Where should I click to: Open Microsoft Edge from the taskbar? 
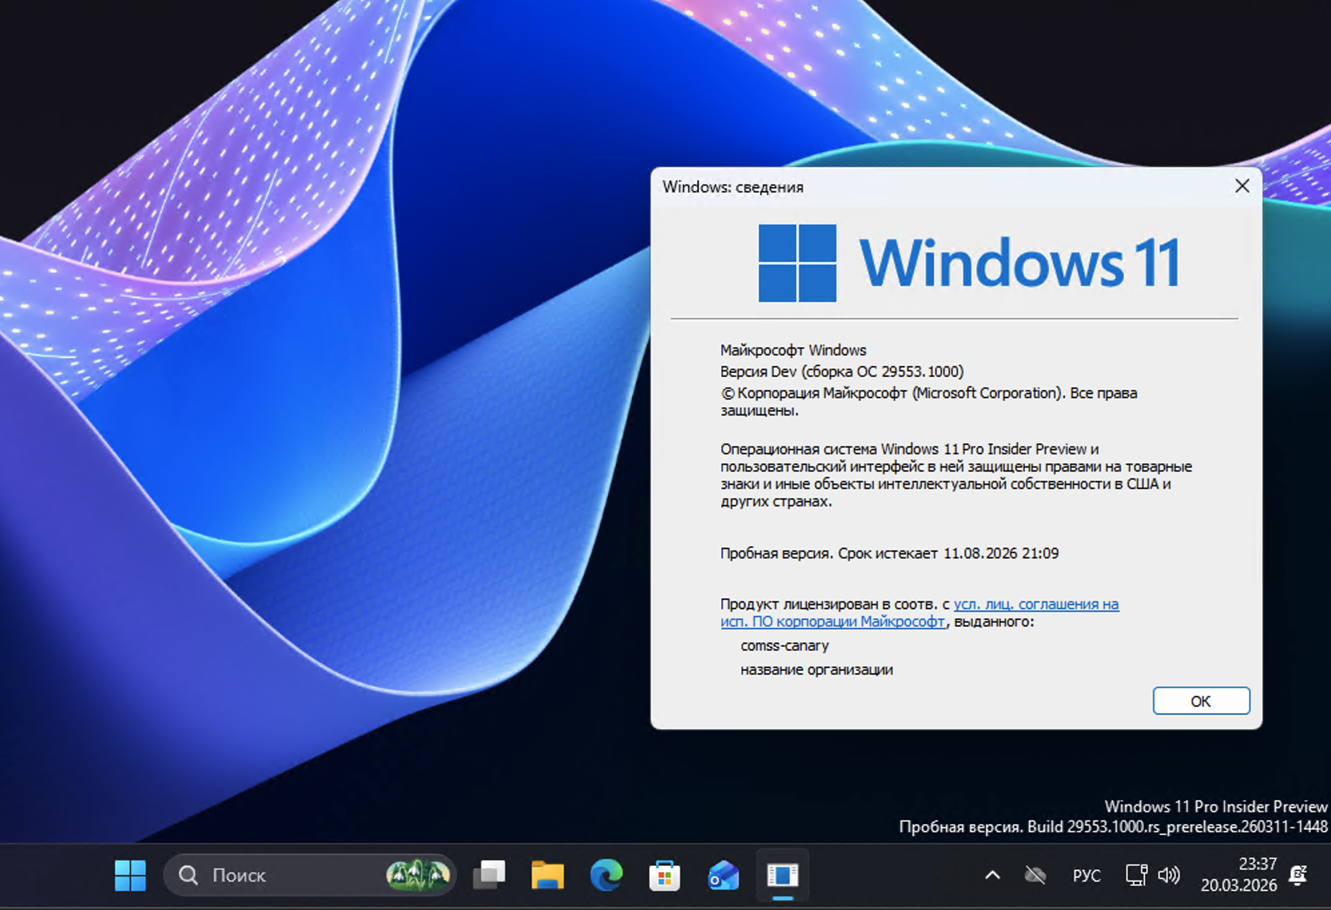(x=606, y=875)
